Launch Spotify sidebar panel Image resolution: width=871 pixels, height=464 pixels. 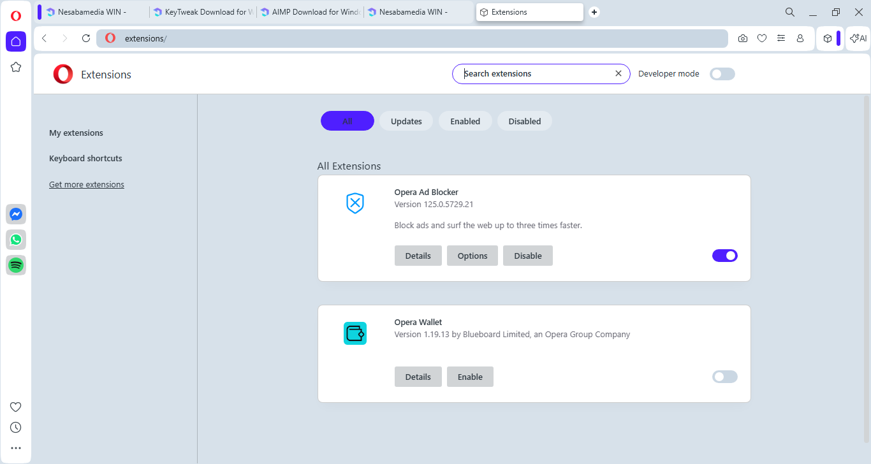point(16,265)
